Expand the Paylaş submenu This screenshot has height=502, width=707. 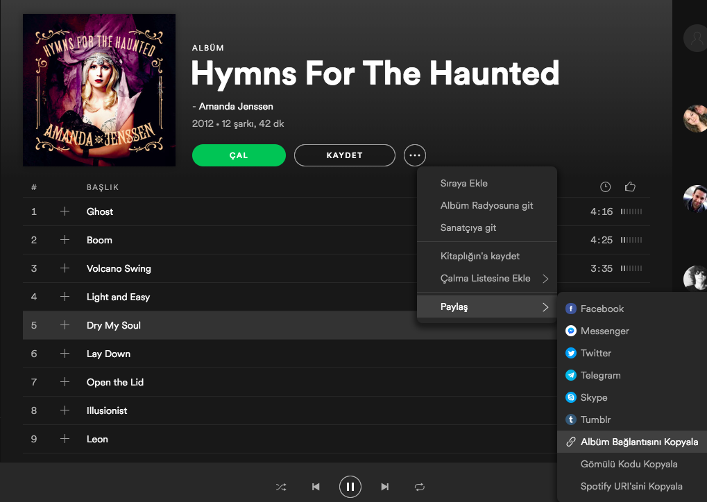pyautogui.click(x=545, y=307)
